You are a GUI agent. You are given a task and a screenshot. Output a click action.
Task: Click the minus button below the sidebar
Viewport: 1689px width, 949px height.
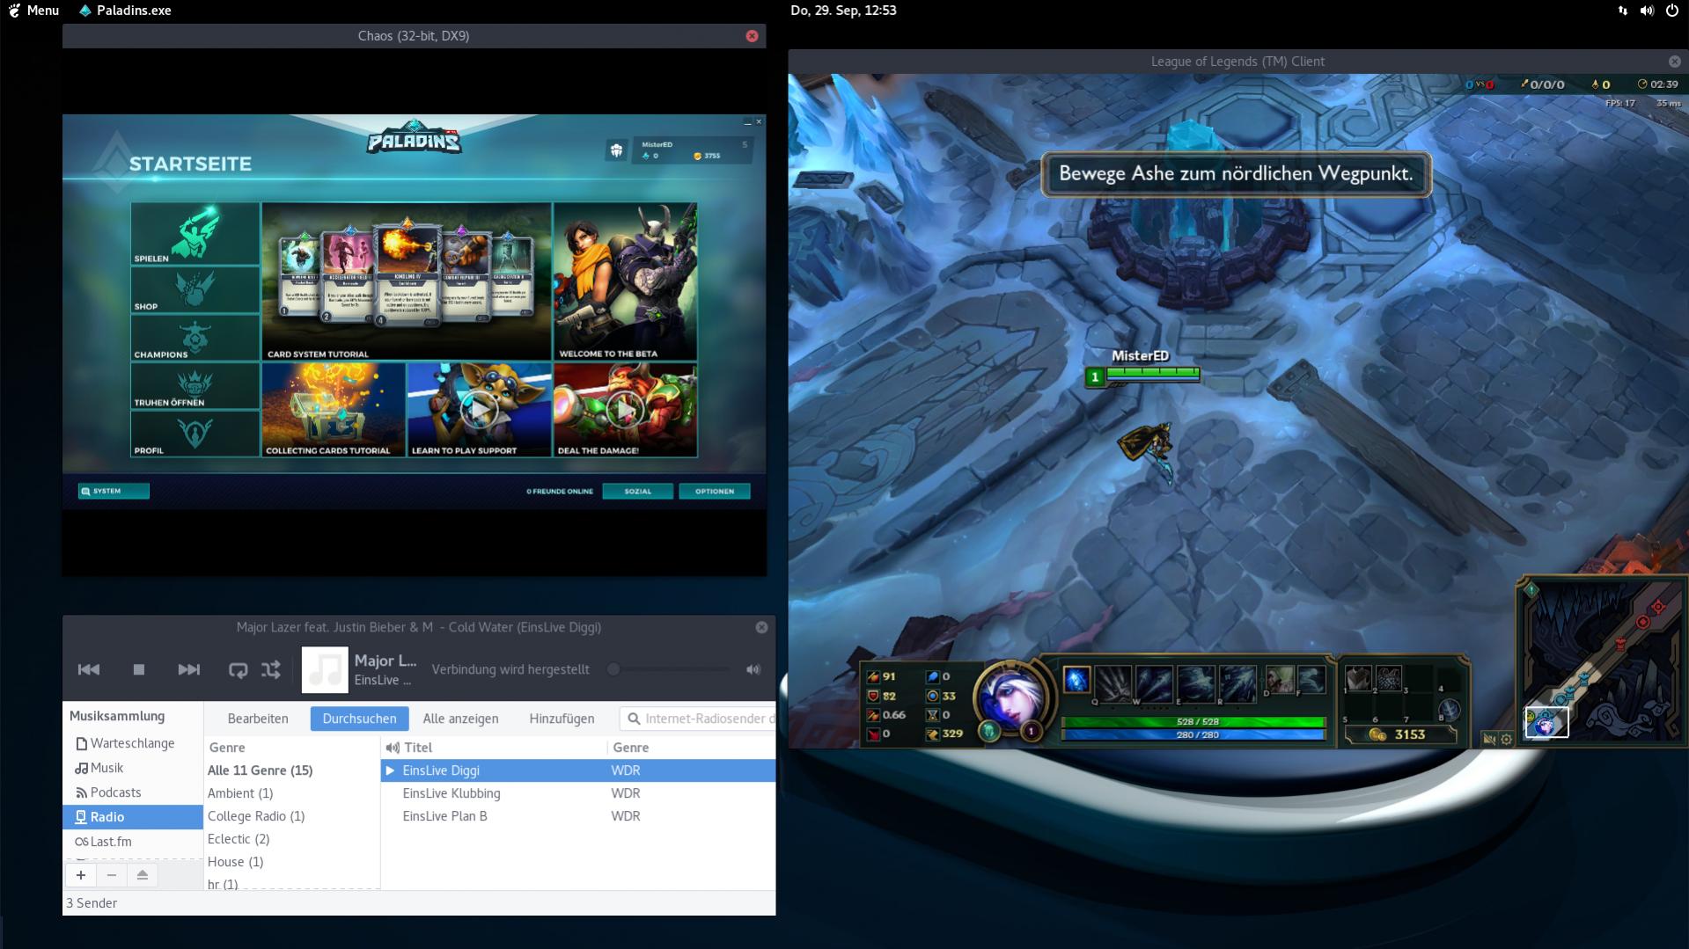(x=111, y=875)
